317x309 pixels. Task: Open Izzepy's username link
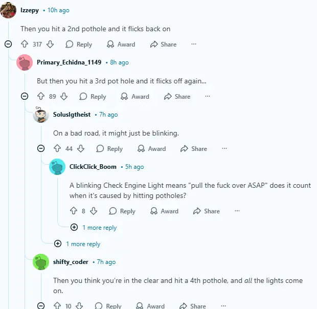pos(30,10)
